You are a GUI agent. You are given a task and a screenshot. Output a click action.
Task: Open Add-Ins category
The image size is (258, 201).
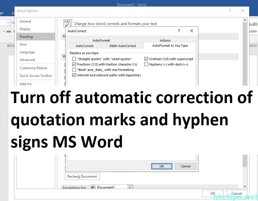coord(36,84)
